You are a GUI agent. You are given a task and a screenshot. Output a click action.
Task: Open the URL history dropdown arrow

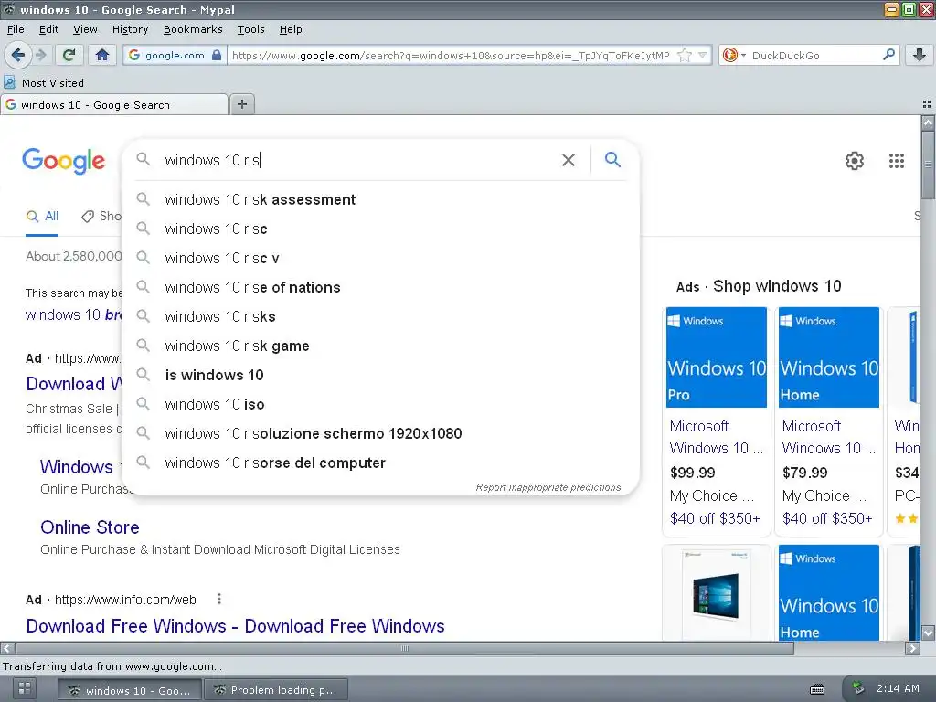tap(703, 55)
